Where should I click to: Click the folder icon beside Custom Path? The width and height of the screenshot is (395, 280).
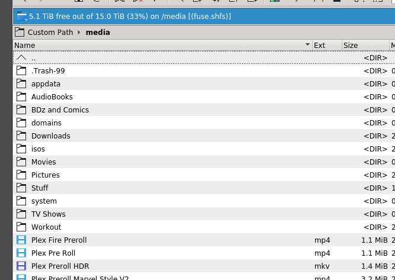click(x=20, y=32)
